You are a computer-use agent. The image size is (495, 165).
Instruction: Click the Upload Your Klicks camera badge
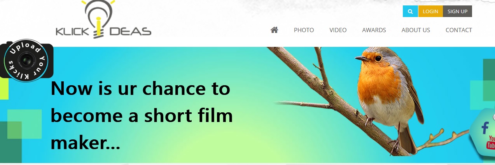pos(26,60)
